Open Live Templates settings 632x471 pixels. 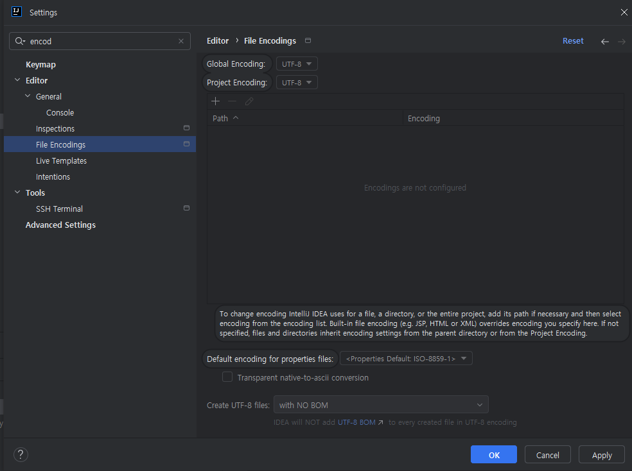pos(61,160)
